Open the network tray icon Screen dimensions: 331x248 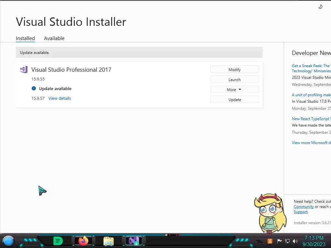[x=287, y=241]
